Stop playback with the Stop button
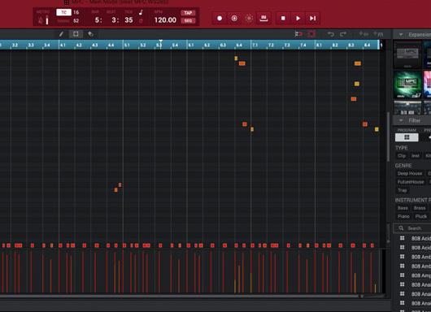Viewport: 431px width, 312px height. (x=283, y=19)
